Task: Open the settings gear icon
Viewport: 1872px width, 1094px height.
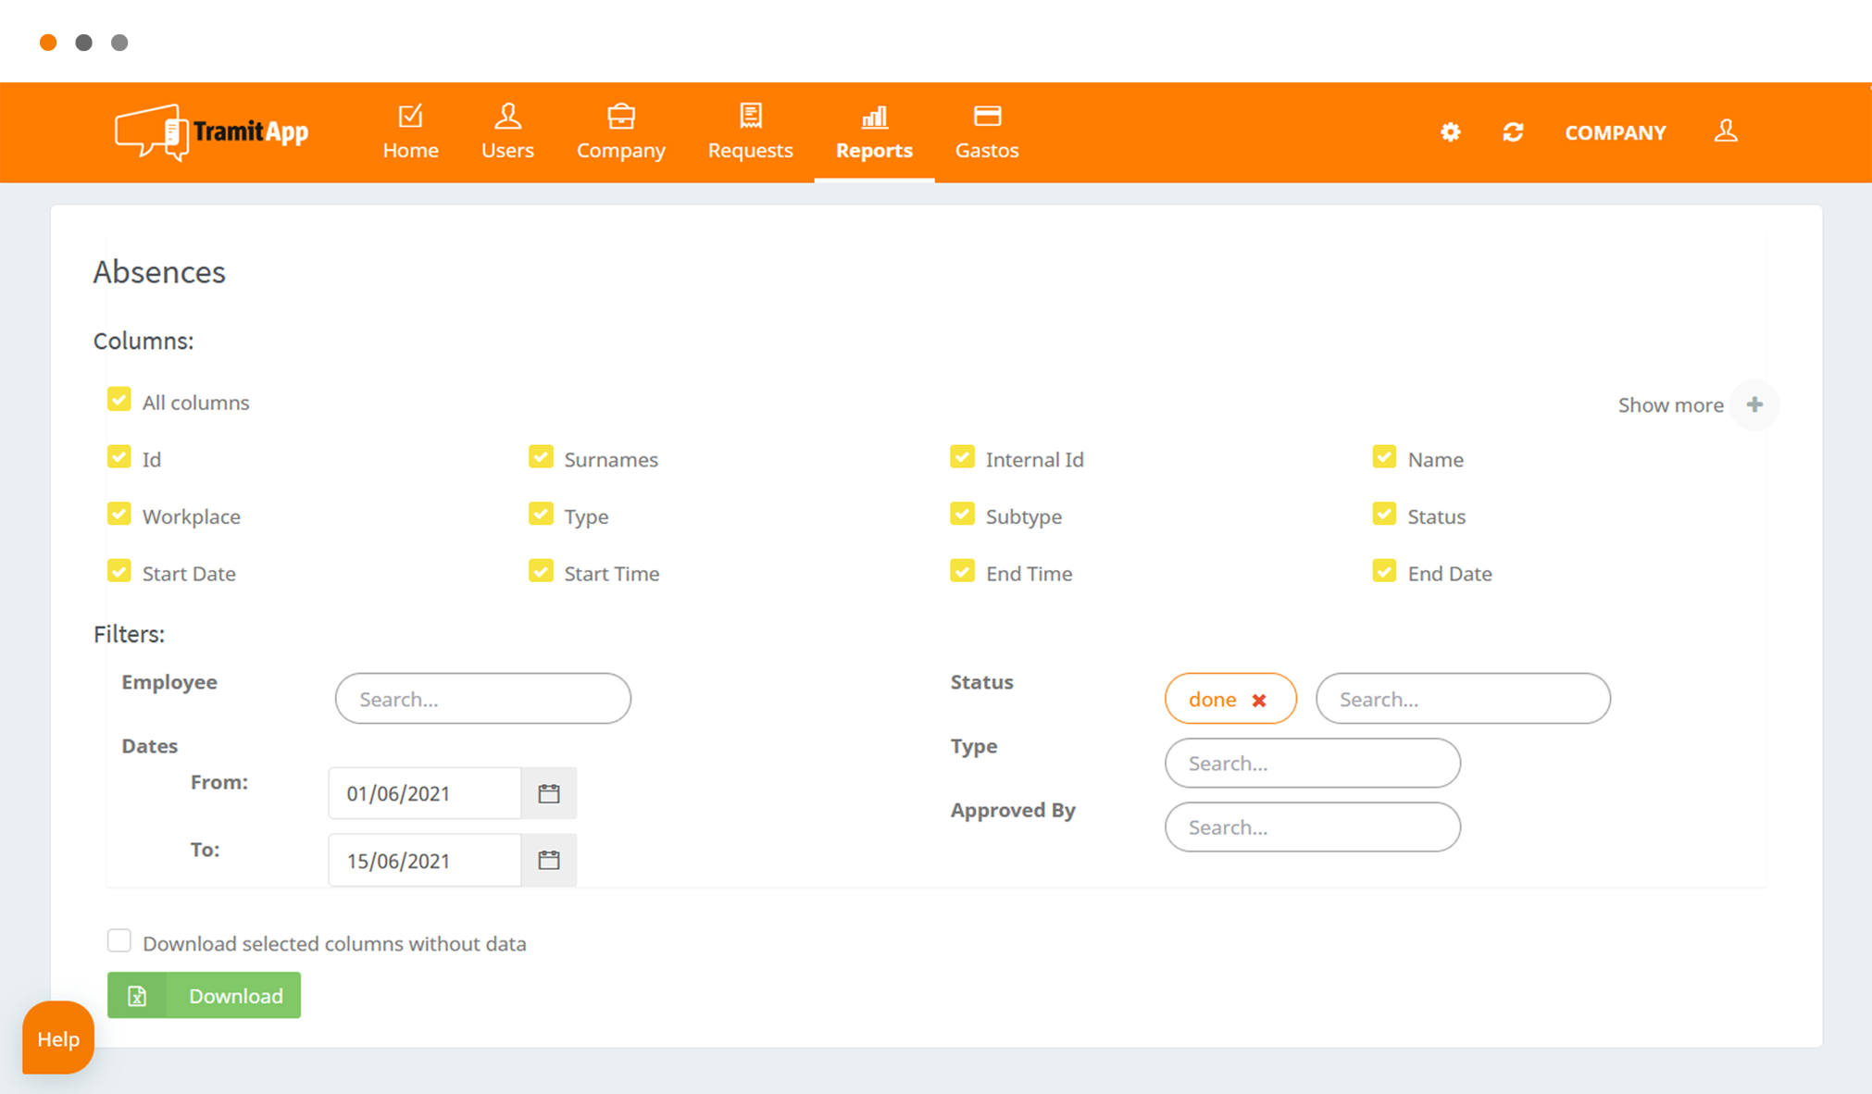Action: 1450,132
